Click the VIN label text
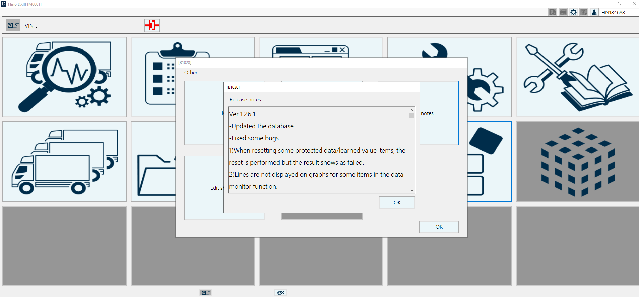Screen dimensions: 639x297 pyautogui.click(x=31, y=26)
